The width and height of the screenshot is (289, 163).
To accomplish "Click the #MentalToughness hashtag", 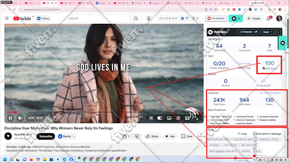I will coord(44,147).
